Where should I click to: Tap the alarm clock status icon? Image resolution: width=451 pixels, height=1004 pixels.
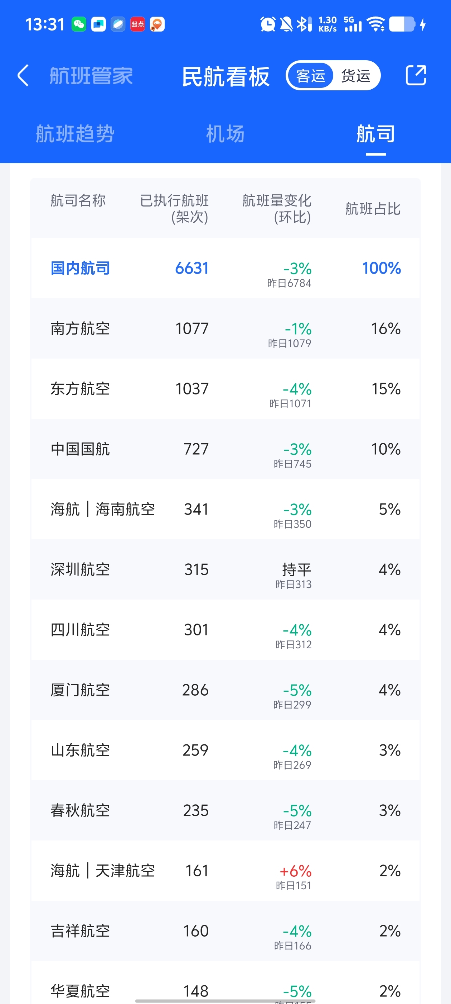pyautogui.click(x=268, y=24)
